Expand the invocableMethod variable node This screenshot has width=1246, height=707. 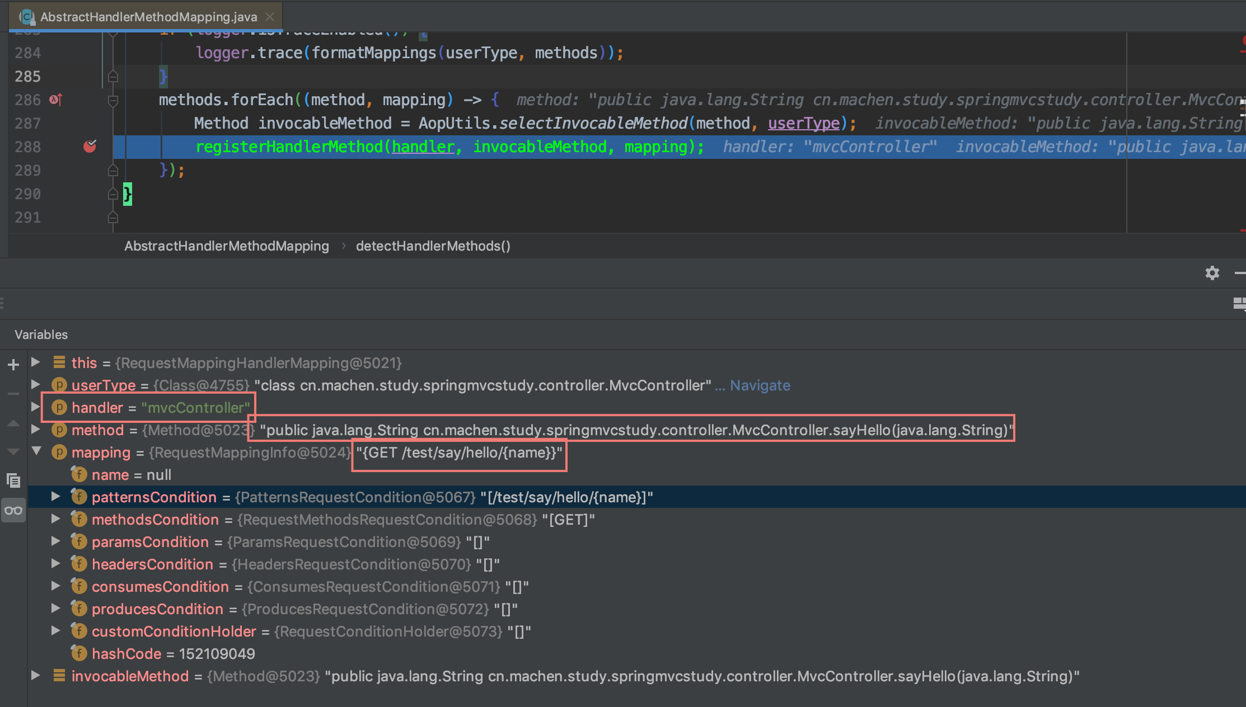pyautogui.click(x=35, y=675)
